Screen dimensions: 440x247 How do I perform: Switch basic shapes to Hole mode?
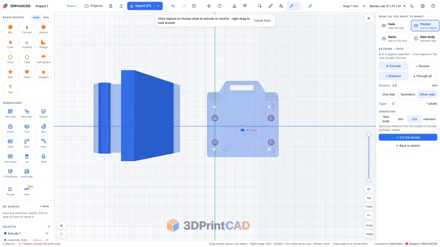pos(46,17)
